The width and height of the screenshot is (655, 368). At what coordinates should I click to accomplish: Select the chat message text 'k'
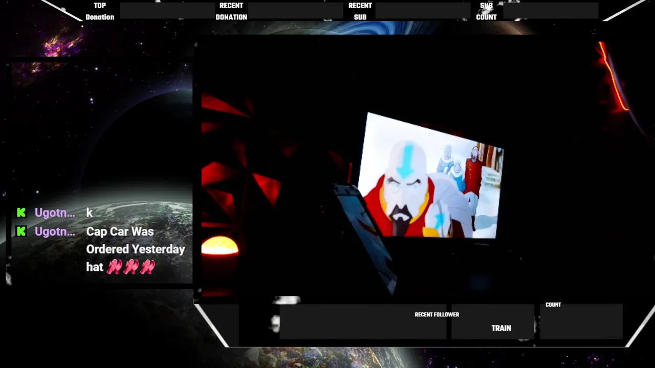click(x=90, y=213)
